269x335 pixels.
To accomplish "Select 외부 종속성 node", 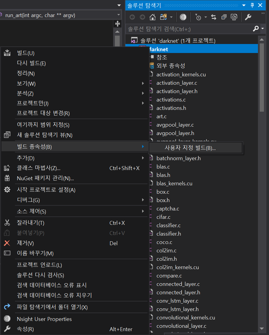I will [171, 66].
